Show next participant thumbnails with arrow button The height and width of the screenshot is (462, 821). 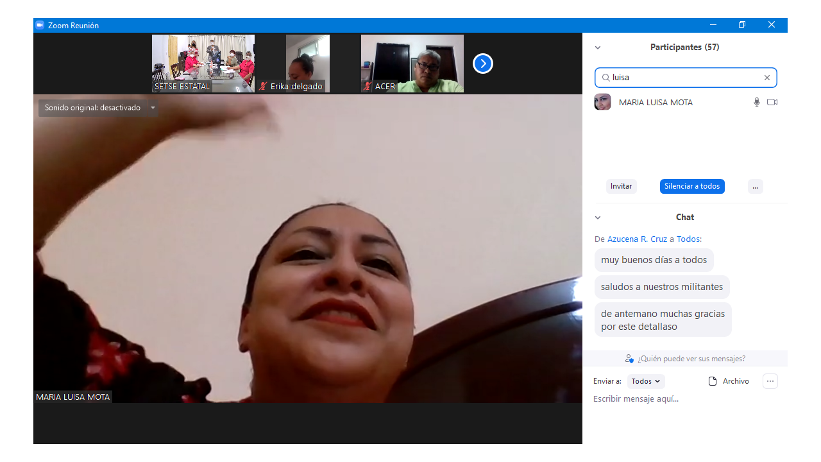[483, 64]
